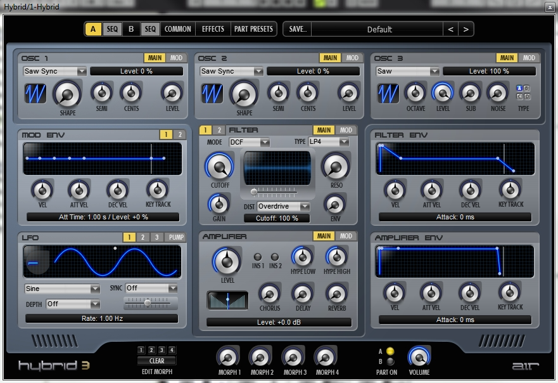
Task: Click the Hype Low knob
Action: click(x=303, y=256)
